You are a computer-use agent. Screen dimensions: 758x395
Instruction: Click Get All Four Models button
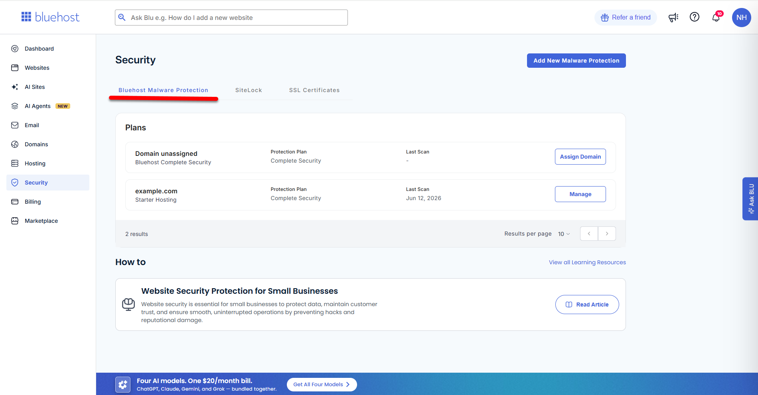[322, 385]
